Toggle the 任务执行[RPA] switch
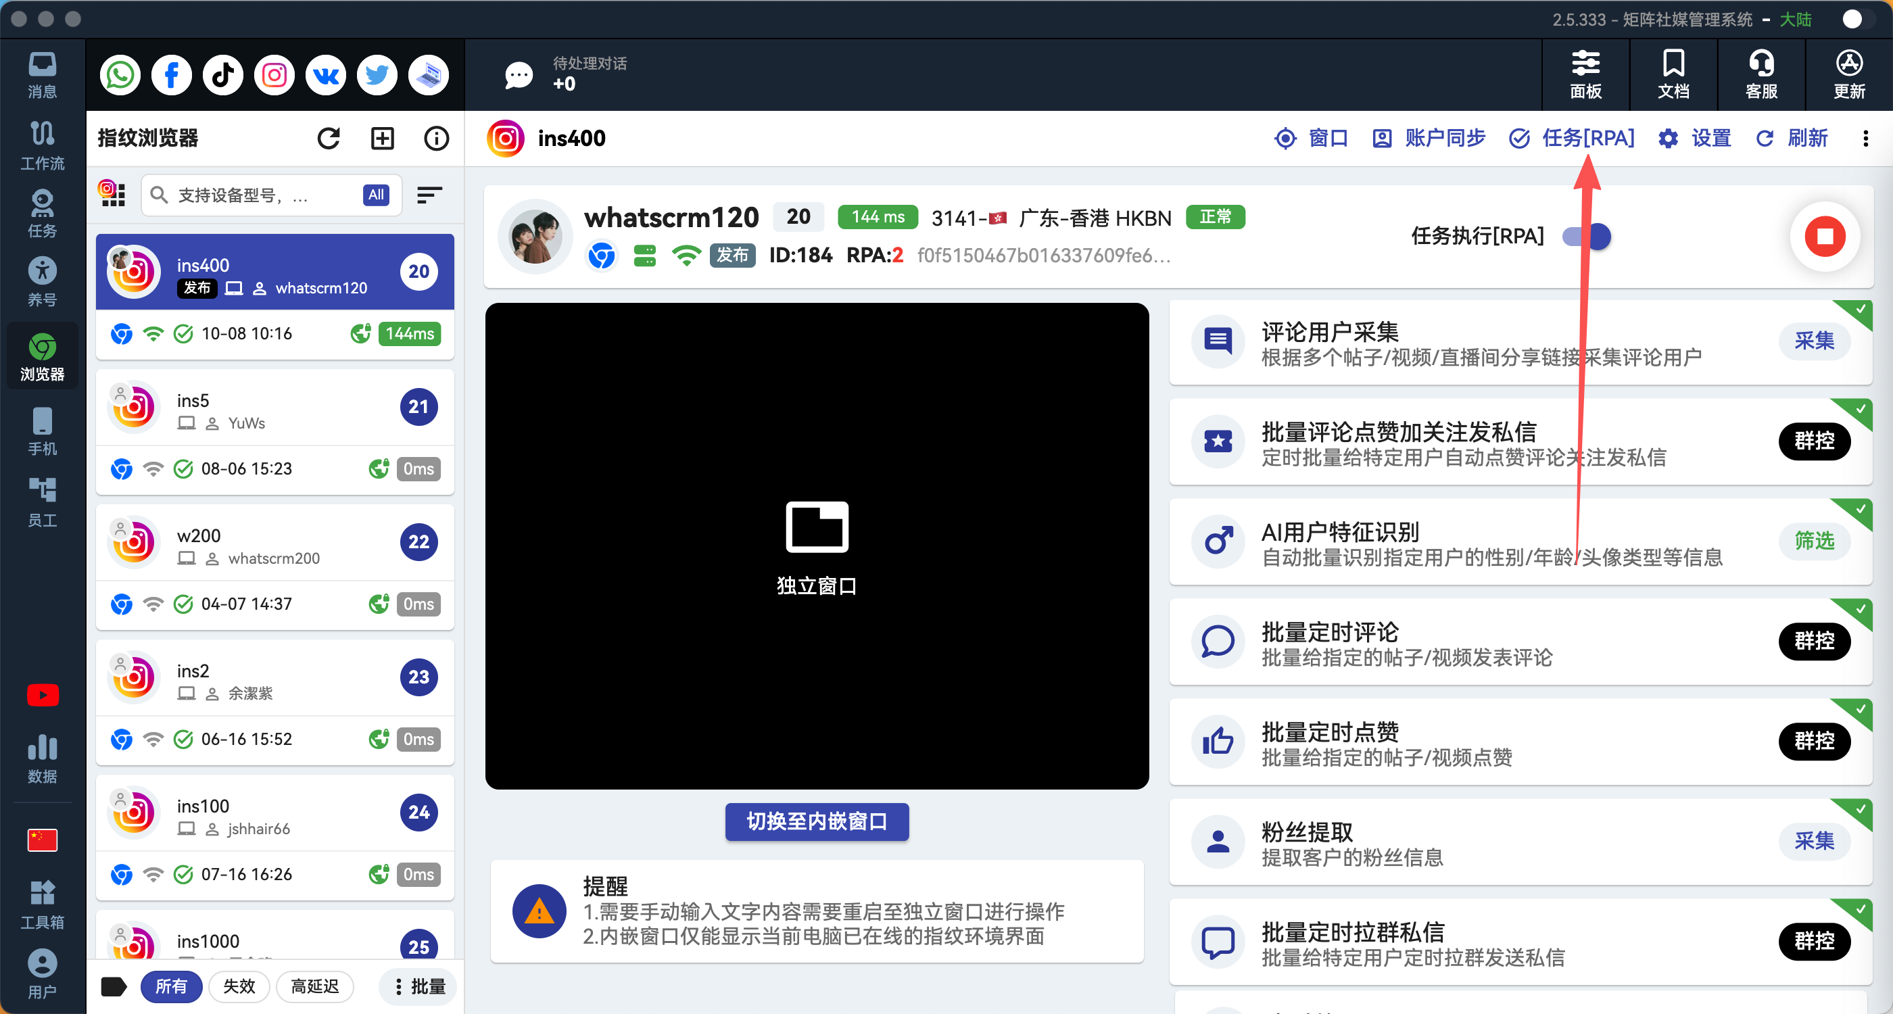 coord(1587,237)
